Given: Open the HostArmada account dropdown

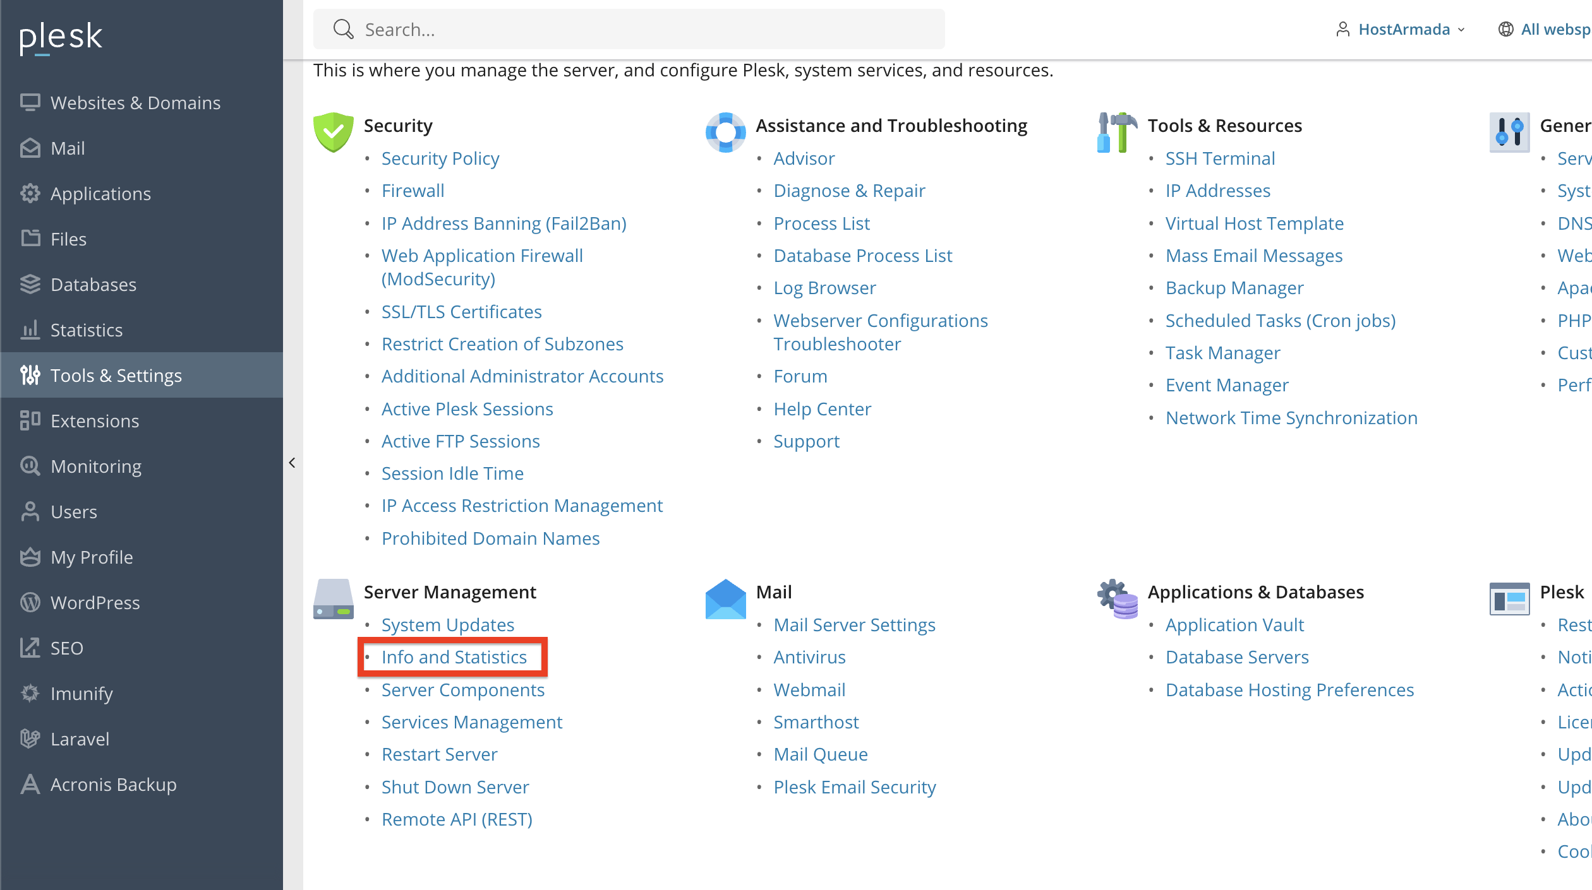Looking at the screenshot, I should coord(1401,29).
